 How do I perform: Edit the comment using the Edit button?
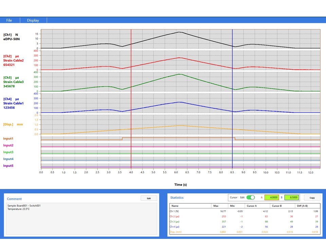(149, 198)
